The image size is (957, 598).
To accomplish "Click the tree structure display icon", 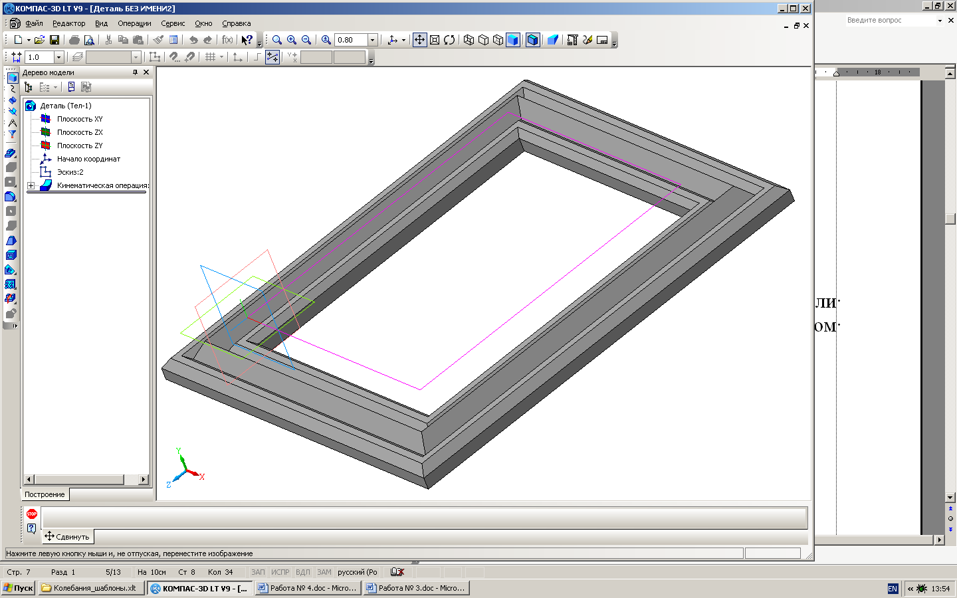I will pos(28,87).
